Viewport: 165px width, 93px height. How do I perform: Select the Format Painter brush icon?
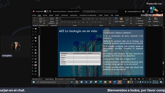[x=44, y=23]
